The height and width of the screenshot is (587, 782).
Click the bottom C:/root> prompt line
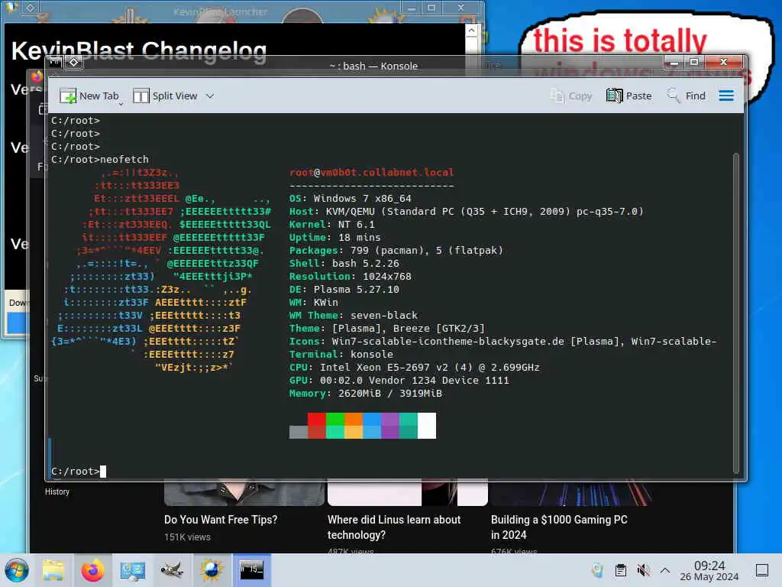tap(79, 471)
